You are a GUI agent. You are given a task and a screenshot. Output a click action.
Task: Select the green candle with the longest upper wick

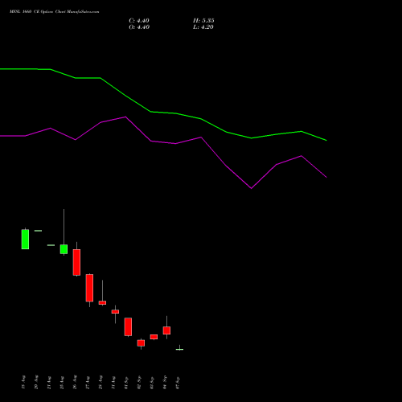point(64,249)
